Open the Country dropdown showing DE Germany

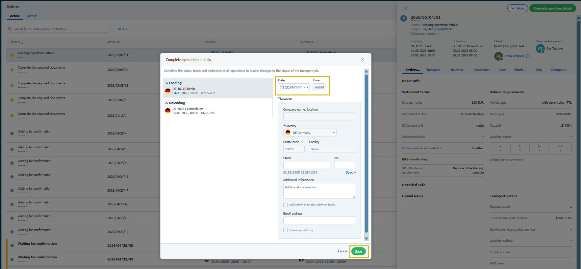310,133
